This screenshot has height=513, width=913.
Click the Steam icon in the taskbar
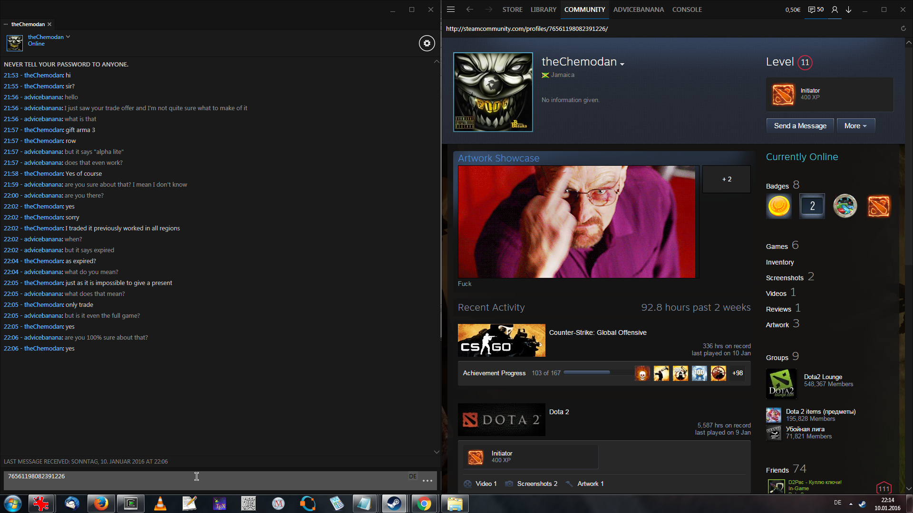394,503
